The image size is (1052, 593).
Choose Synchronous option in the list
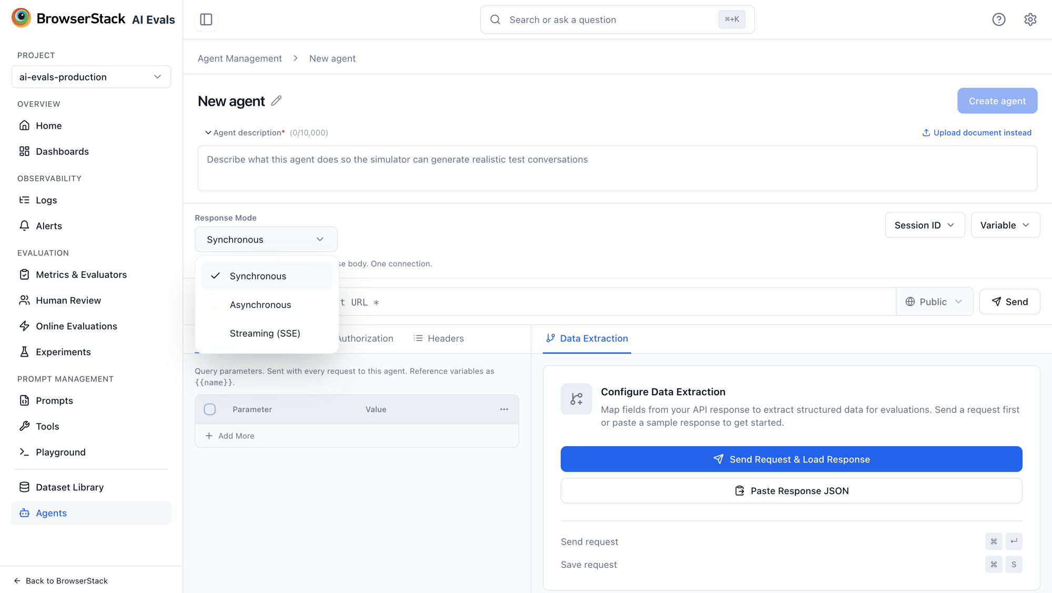click(267, 276)
